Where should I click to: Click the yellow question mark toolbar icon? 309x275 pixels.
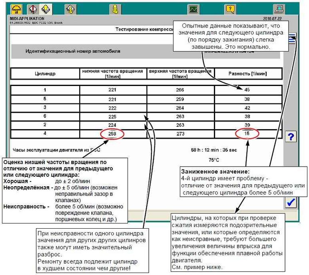[230, 8]
